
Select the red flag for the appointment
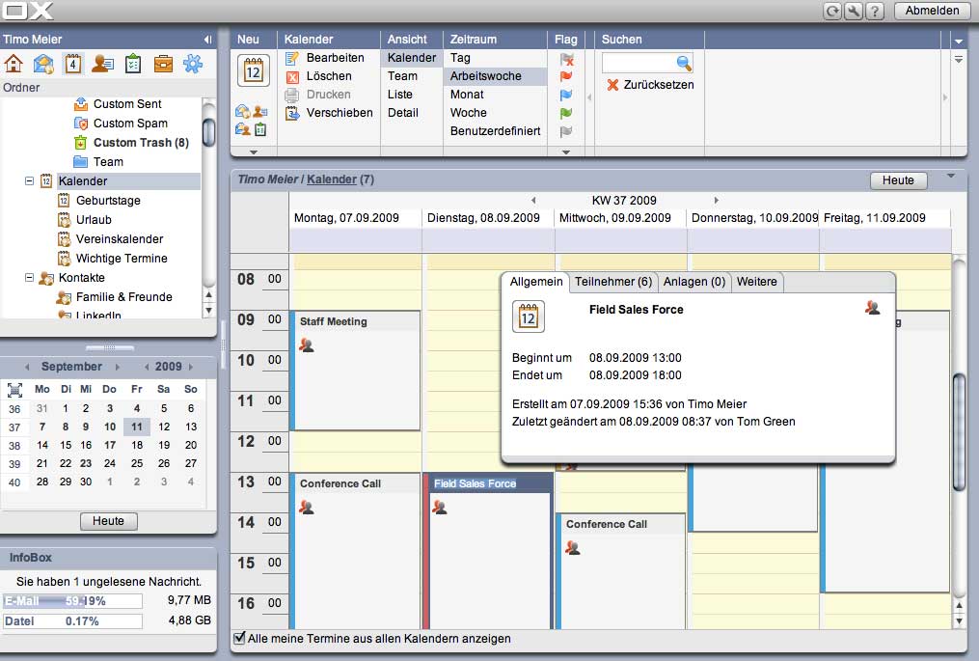566,75
